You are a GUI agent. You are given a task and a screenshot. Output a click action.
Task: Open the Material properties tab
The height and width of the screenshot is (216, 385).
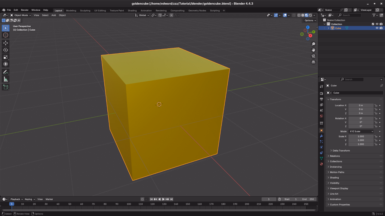pyautogui.click(x=321, y=164)
